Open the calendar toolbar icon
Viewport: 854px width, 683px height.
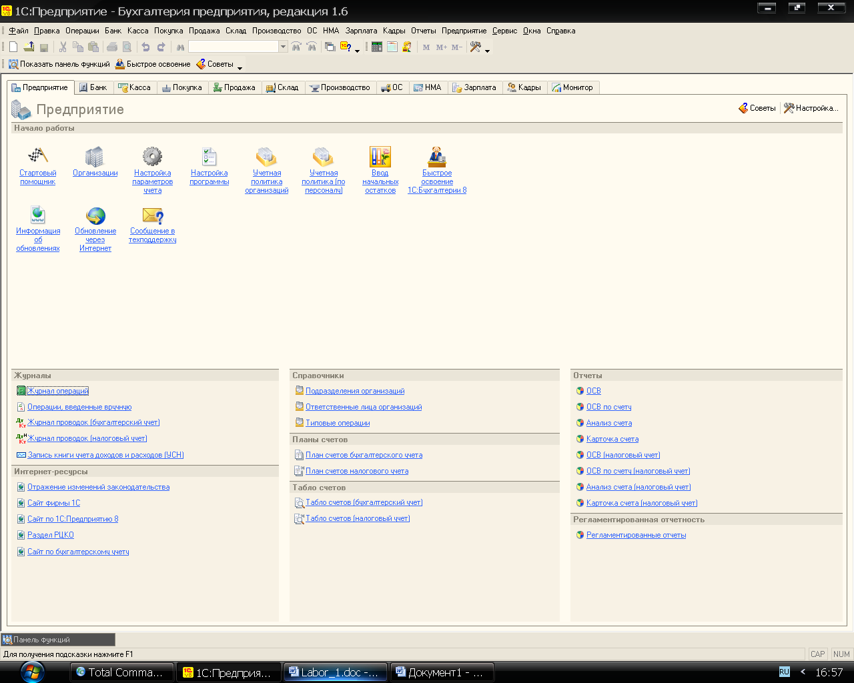392,47
